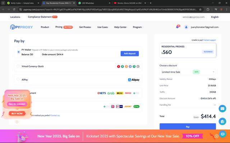Expand Product navigation menu
This screenshot has width=230, height=143.
click(x=45, y=27)
